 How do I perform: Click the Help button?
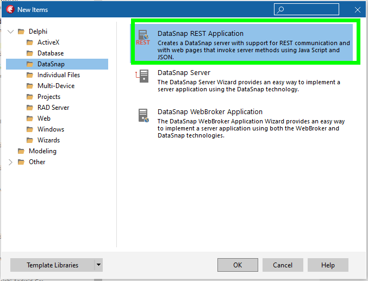point(328,265)
